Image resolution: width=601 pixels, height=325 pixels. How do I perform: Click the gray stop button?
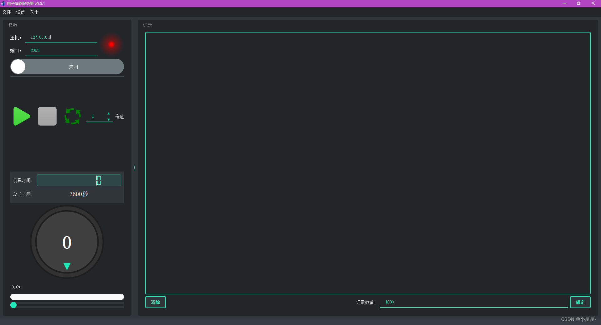pyautogui.click(x=47, y=116)
